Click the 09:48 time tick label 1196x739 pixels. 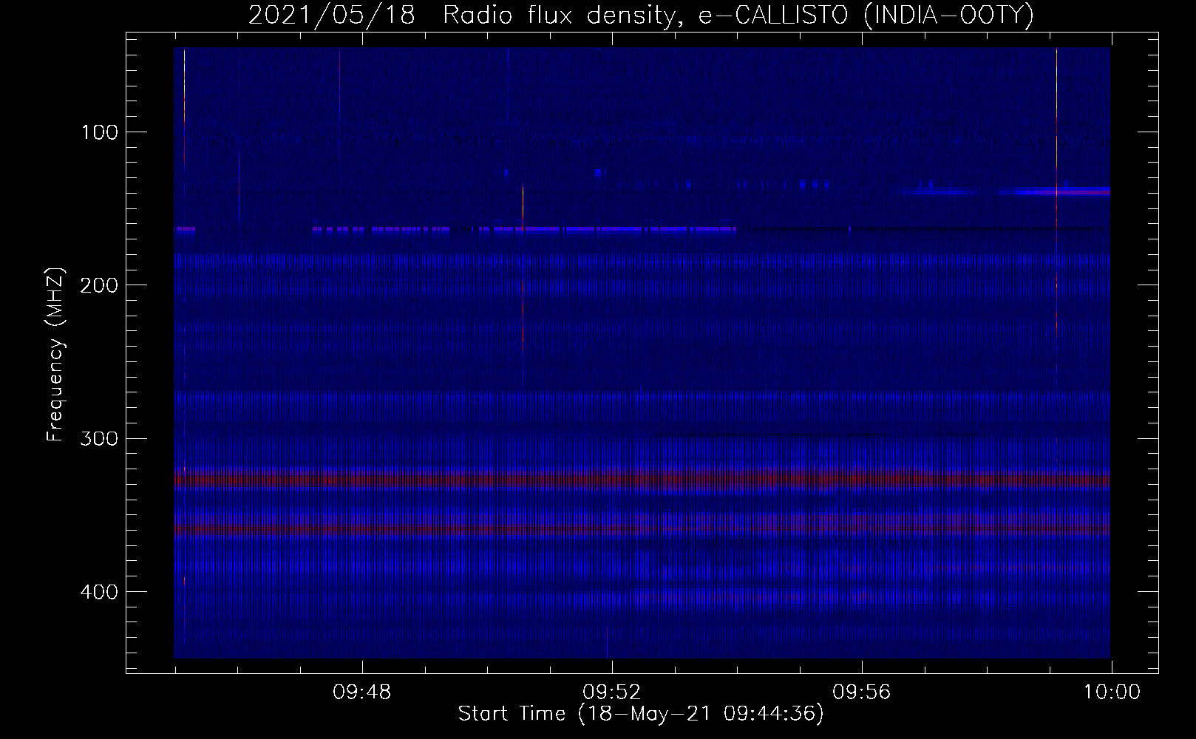click(x=362, y=692)
